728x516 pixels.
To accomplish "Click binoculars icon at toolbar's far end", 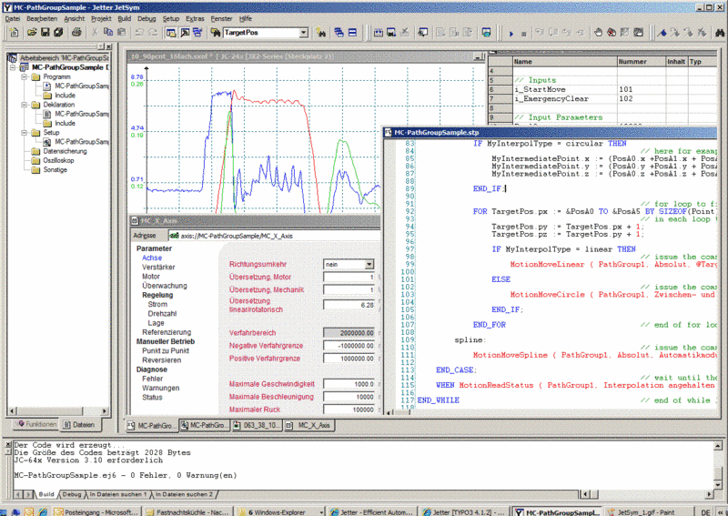I will pos(719,33).
